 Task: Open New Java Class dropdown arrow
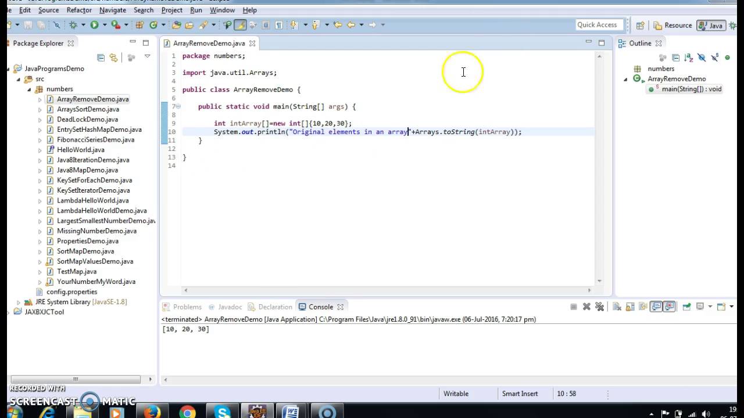click(x=163, y=25)
